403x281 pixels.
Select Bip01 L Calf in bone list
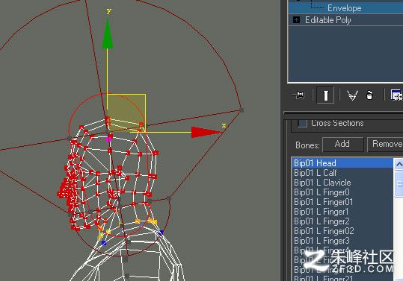(342, 173)
